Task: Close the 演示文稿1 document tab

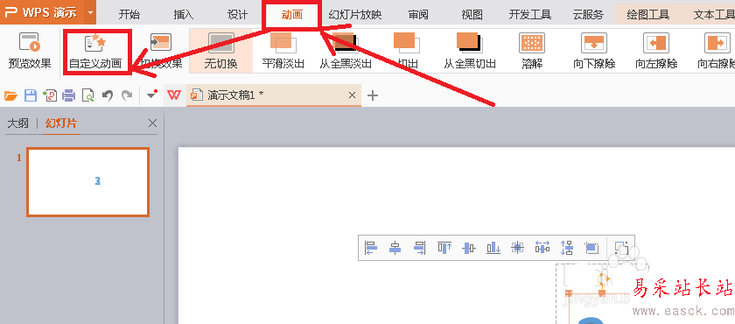Action: pos(353,95)
